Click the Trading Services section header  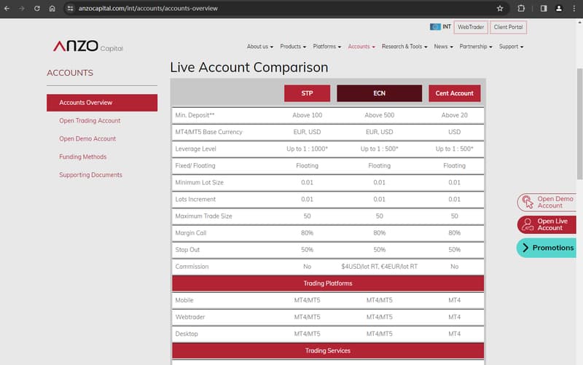point(328,351)
